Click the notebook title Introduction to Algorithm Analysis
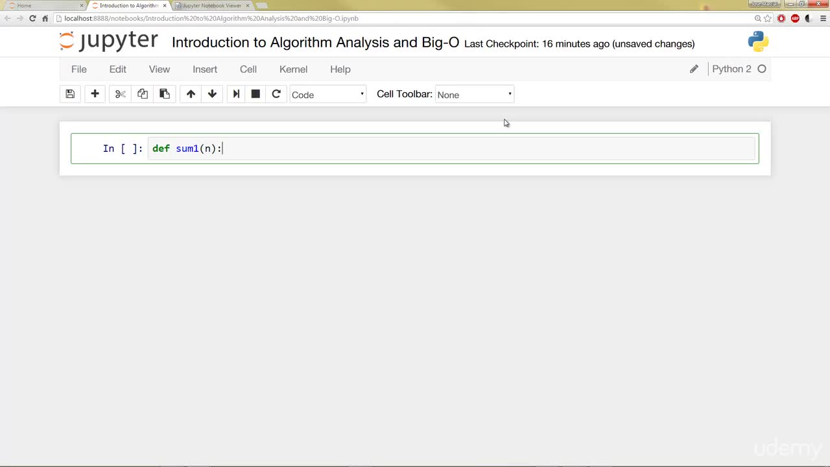The height and width of the screenshot is (467, 830). point(315,43)
